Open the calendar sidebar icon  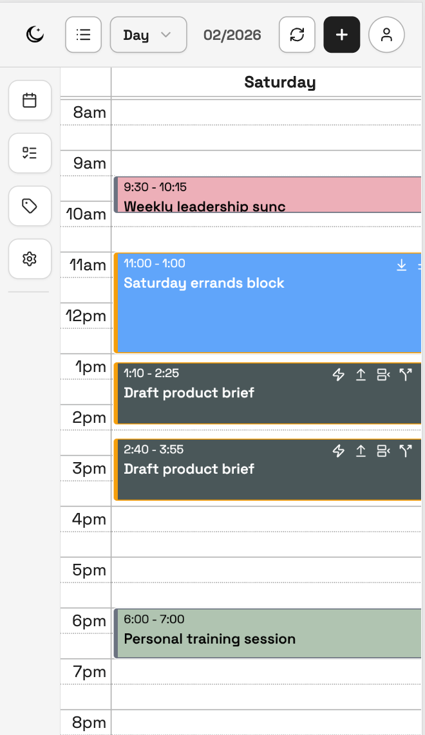30,100
